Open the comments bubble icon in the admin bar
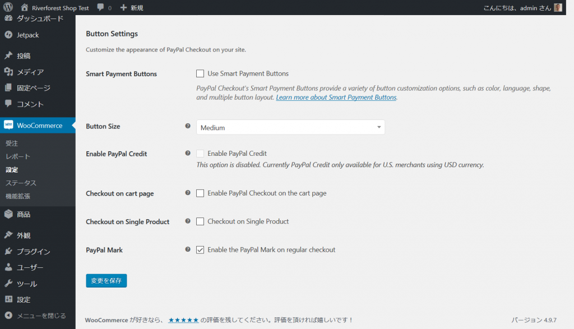This screenshot has height=329, width=574. pos(100,8)
